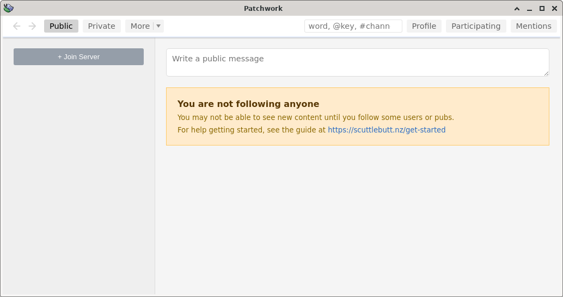
Task: Focus the word, @key, #channel search box
Action: click(353, 26)
